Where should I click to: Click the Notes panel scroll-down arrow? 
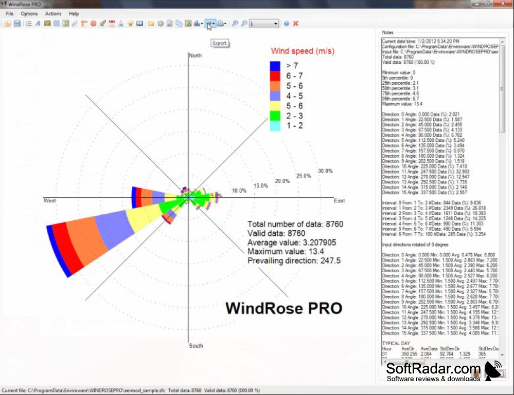point(502,355)
